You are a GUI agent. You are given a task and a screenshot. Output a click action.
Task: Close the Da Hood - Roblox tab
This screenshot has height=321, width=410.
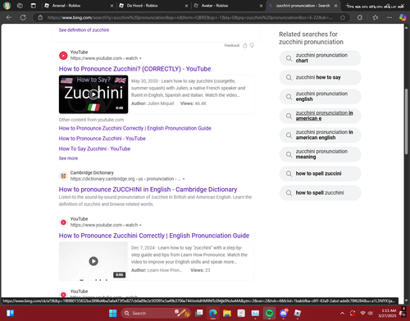[x=186, y=6]
